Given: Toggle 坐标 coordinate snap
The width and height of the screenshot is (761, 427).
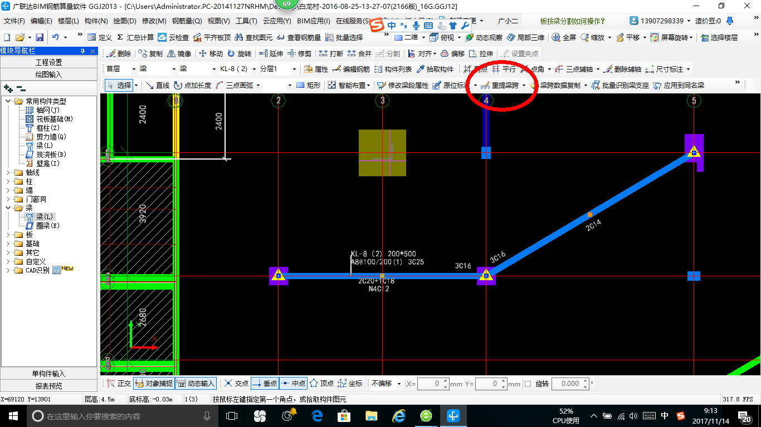Looking at the screenshot, I should (x=350, y=384).
